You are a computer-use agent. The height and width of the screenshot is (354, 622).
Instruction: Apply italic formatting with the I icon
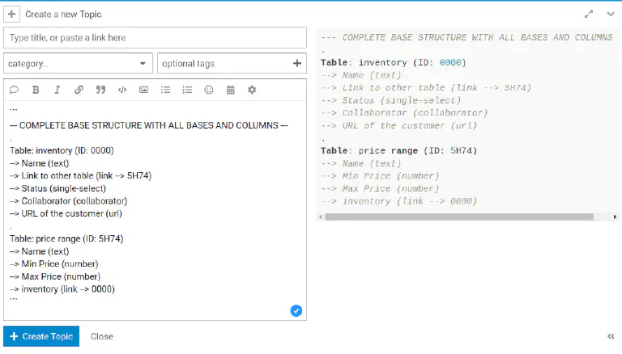(x=57, y=90)
